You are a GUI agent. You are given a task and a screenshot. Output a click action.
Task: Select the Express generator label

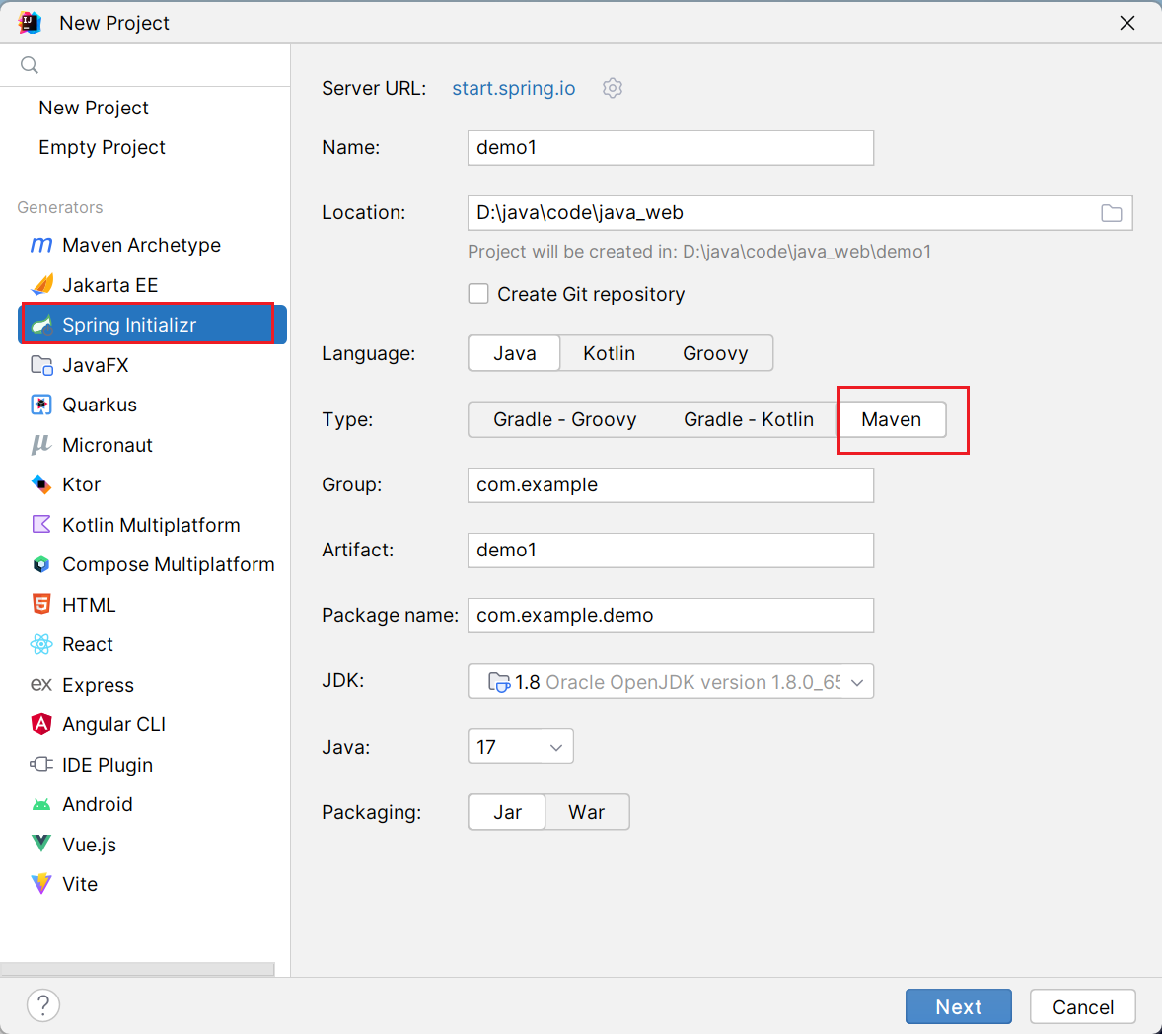click(x=98, y=685)
